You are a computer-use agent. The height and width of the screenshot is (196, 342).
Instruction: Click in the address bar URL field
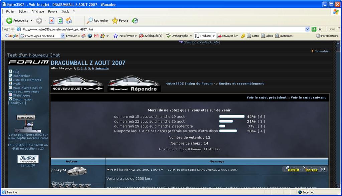point(160,29)
